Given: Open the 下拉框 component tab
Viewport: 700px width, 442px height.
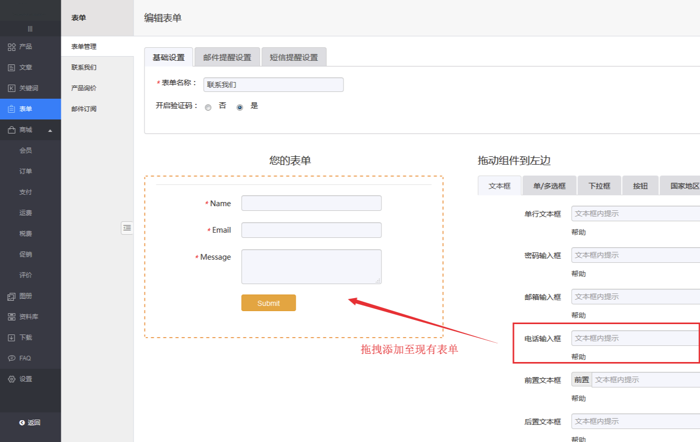Looking at the screenshot, I should [599, 185].
